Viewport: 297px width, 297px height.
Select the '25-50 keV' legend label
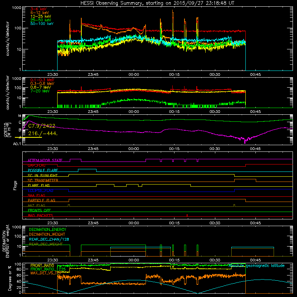(x=40, y=20)
